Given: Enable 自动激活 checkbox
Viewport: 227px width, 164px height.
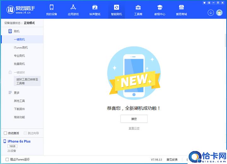Looking at the screenshot, I should pos(5,133).
